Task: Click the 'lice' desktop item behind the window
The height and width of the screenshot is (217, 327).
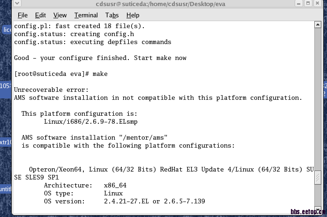Action: tap(7, 30)
